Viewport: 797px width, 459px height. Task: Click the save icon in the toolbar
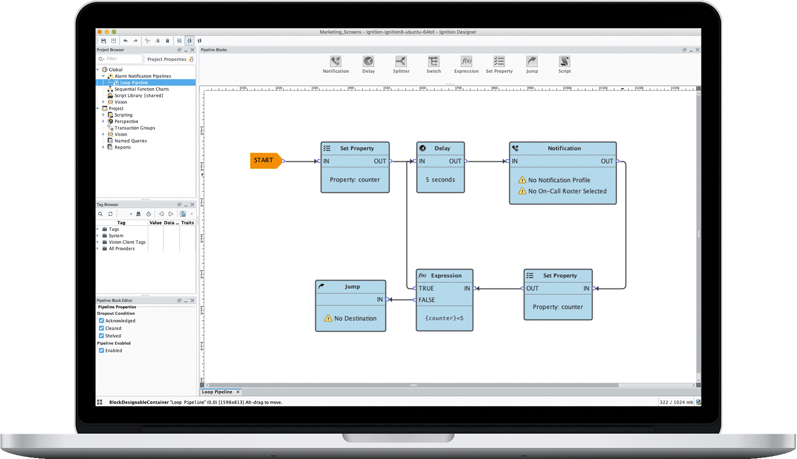click(103, 41)
